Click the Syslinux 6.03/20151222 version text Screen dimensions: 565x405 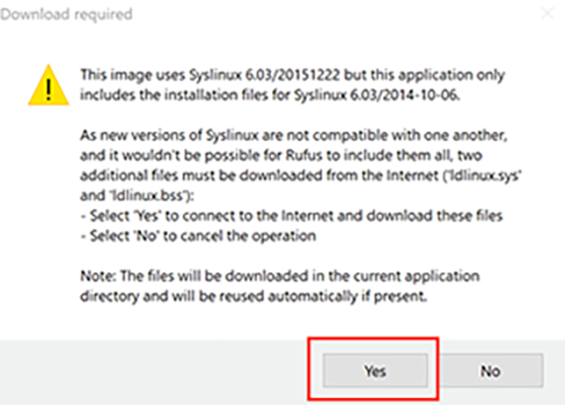coord(265,75)
